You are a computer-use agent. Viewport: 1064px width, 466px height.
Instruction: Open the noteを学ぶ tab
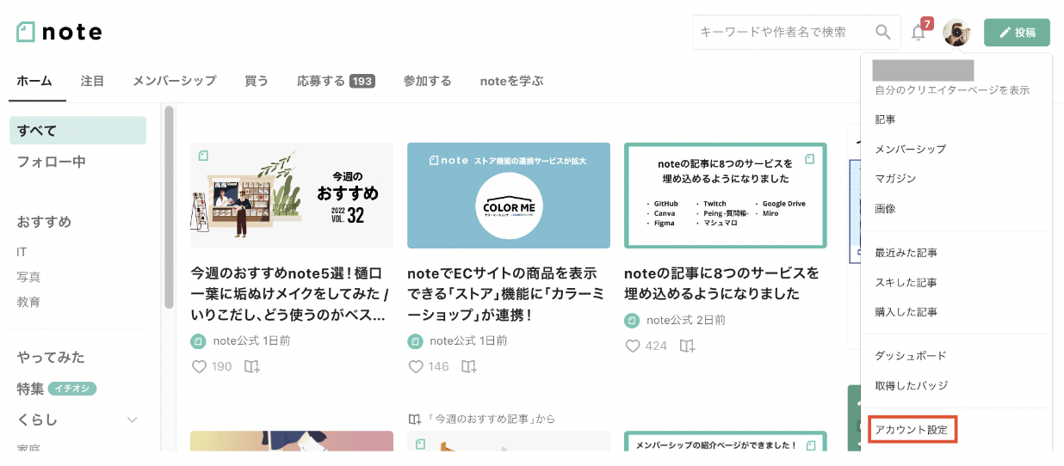point(511,81)
